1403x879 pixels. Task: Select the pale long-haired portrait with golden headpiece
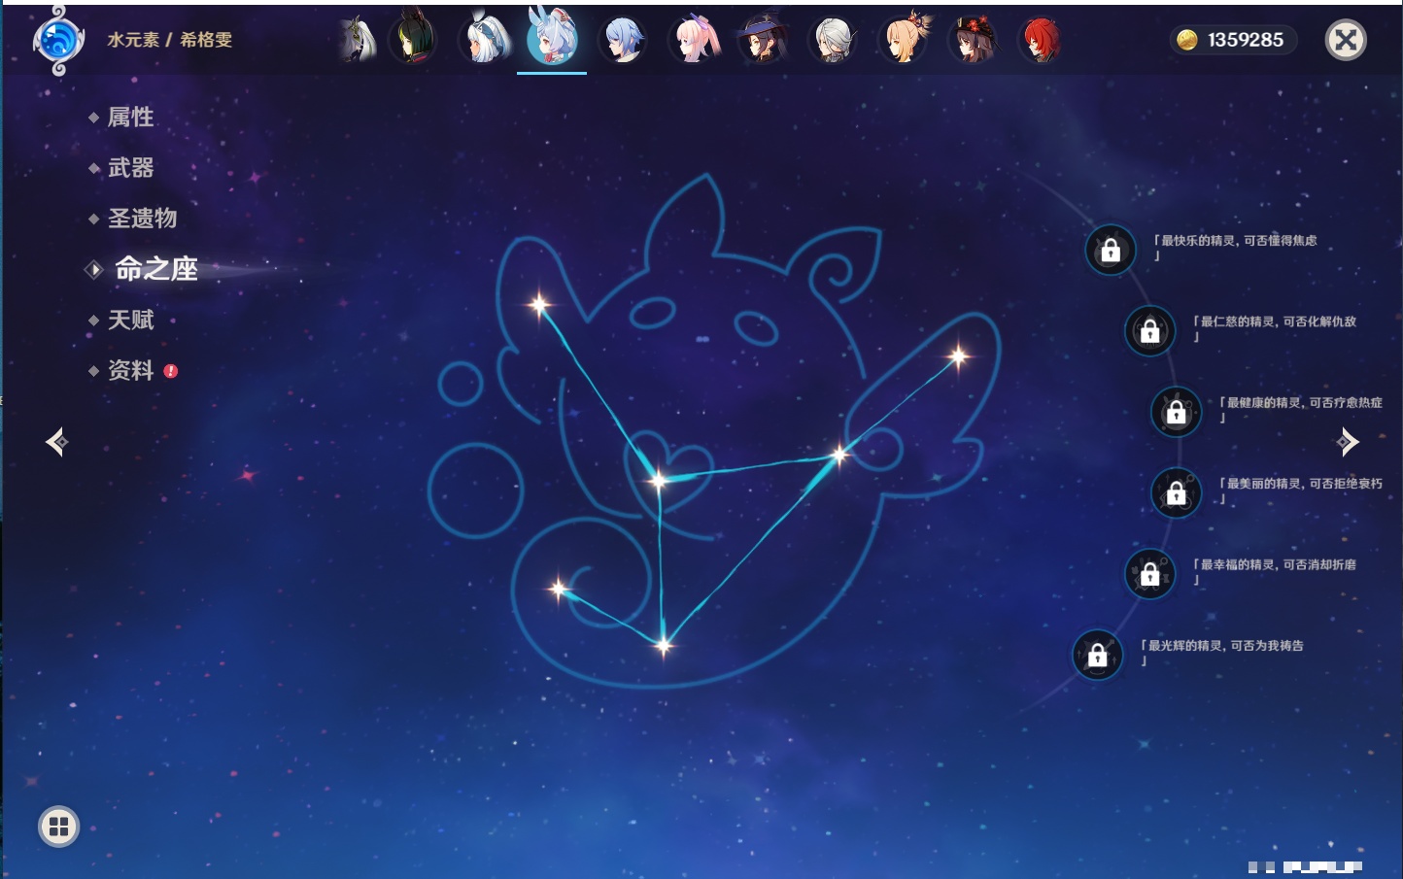[358, 40]
